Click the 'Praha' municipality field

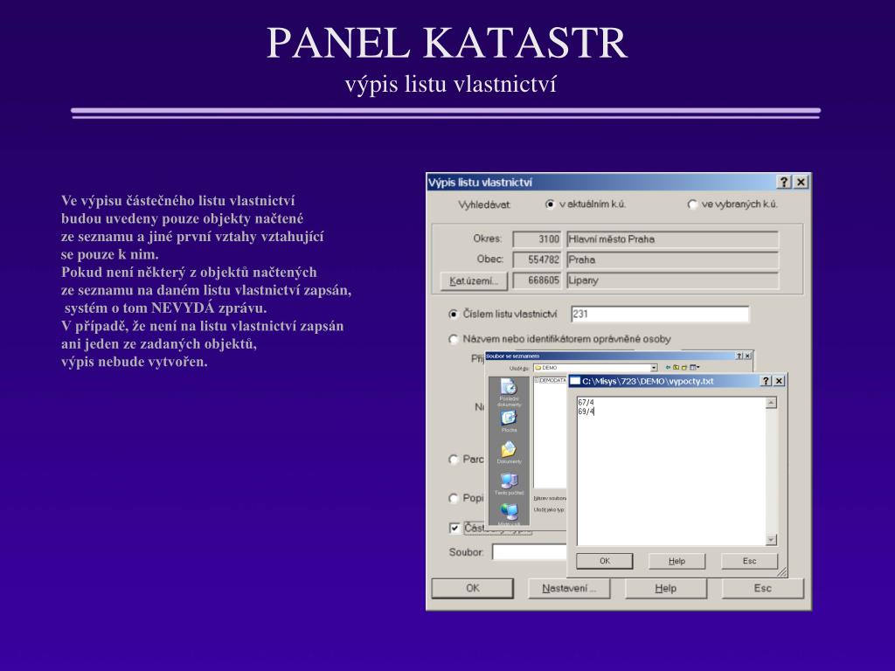672,259
